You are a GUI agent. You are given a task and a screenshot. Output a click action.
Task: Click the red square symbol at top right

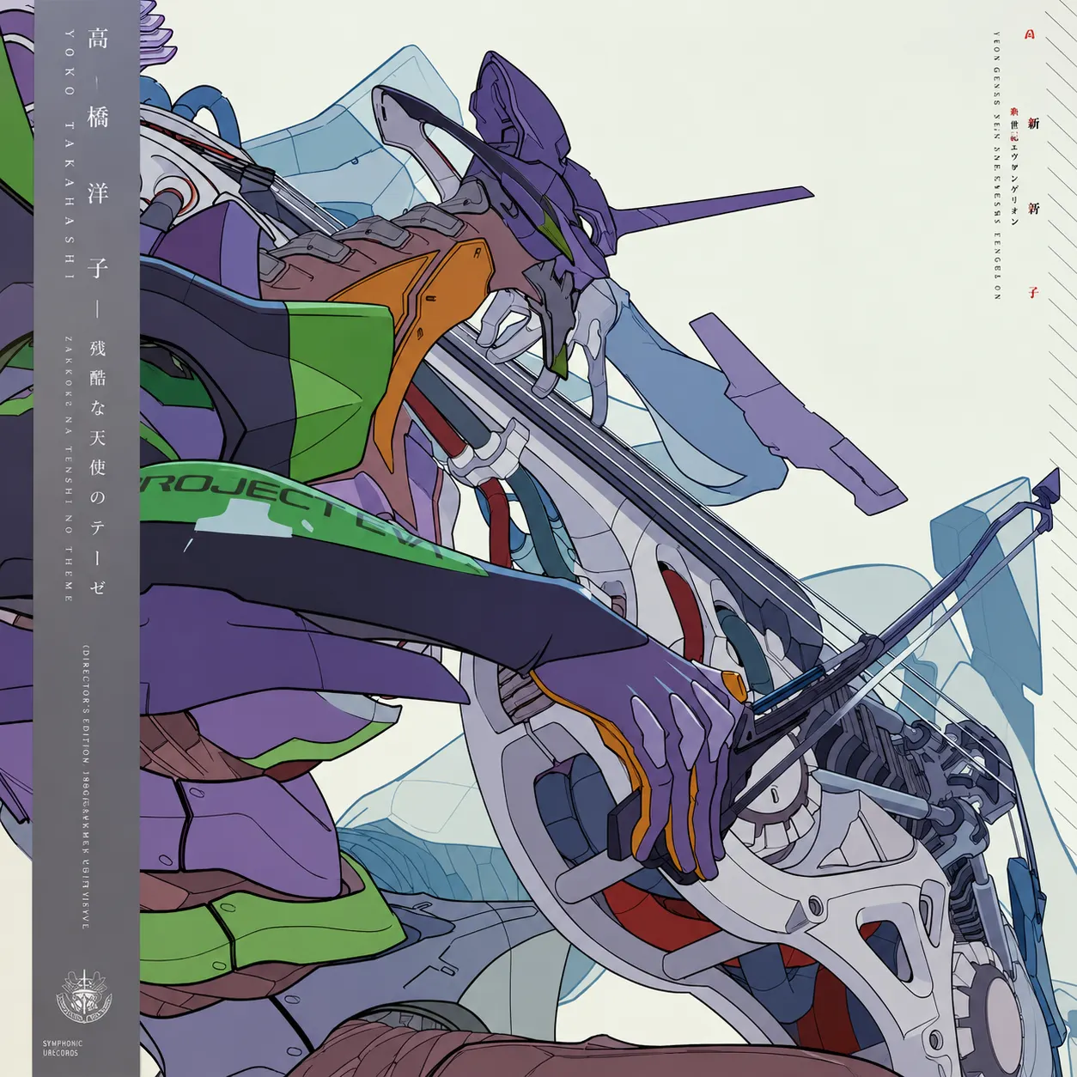click(1031, 35)
